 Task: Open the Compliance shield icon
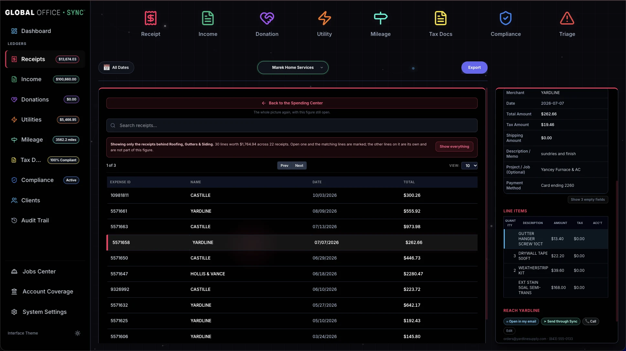pyautogui.click(x=506, y=18)
